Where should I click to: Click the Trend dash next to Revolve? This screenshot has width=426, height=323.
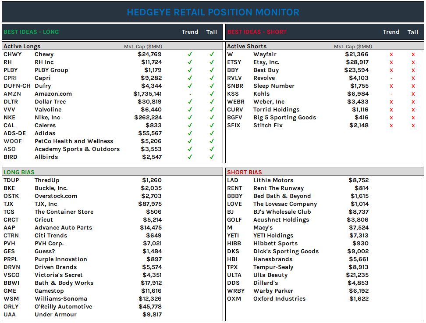[391, 78]
